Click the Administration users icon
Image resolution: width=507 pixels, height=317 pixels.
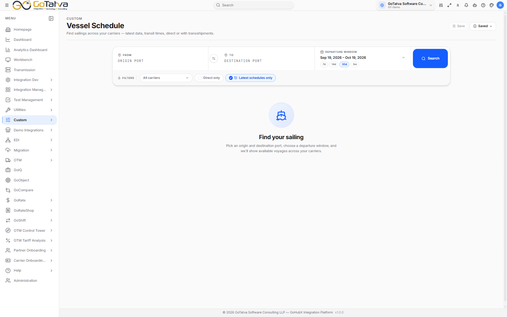pyautogui.click(x=8, y=281)
